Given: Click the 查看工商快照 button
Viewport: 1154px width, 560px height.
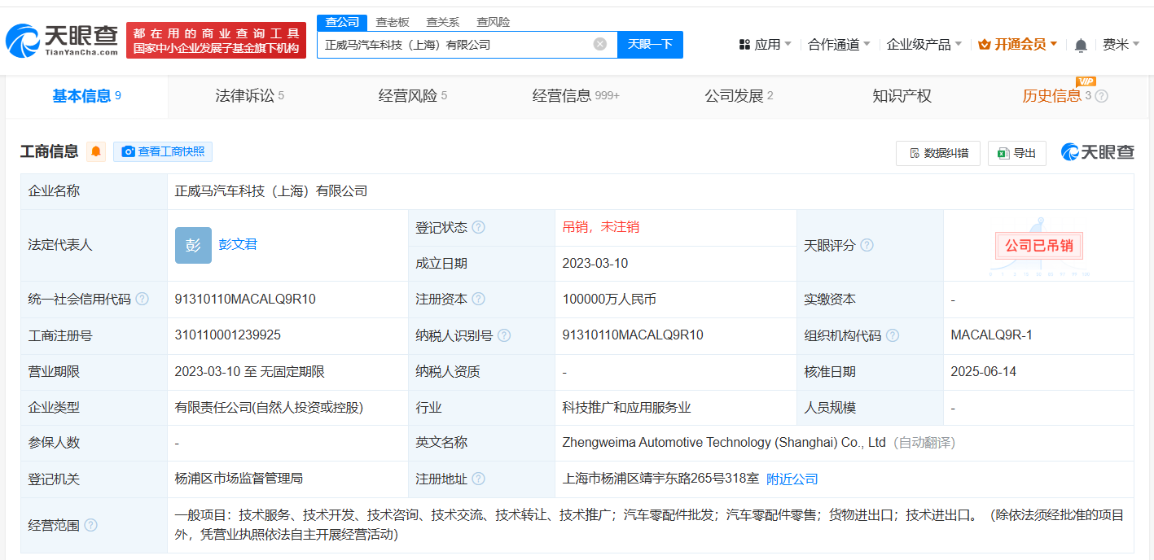Looking at the screenshot, I should (163, 151).
